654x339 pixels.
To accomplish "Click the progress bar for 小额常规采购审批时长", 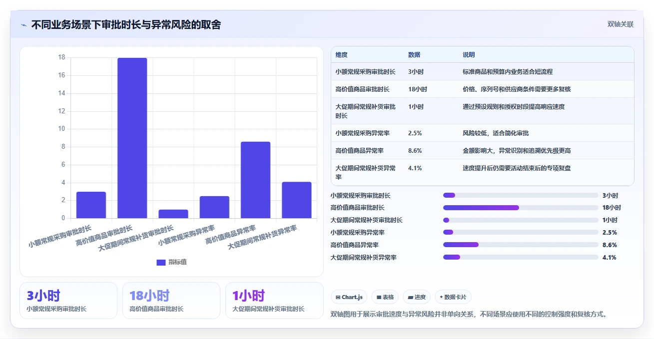I will 521,195.
